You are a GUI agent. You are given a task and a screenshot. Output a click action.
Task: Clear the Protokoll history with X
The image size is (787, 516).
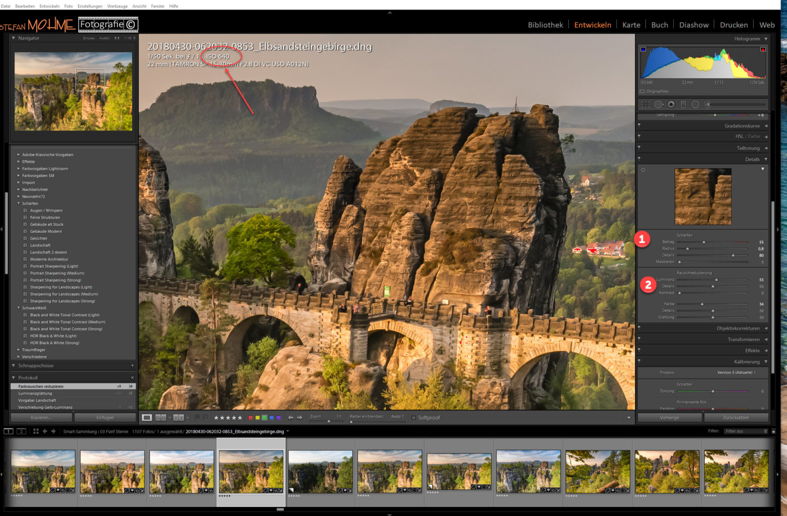133,378
